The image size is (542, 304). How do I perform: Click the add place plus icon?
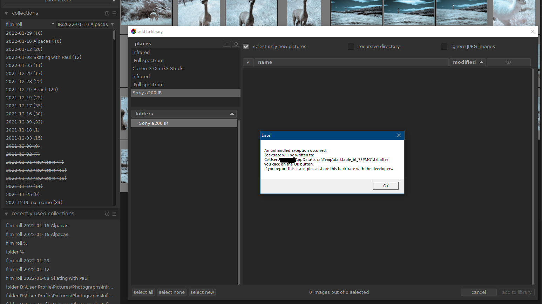227,43
